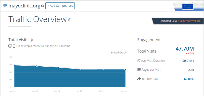The width and height of the screenshot is (204, 96).
Task: Open the Embed Graph link
Action: (119, 53)
